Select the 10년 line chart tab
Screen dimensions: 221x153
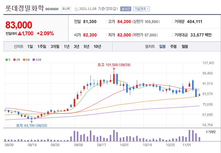(x=97, y=46)
